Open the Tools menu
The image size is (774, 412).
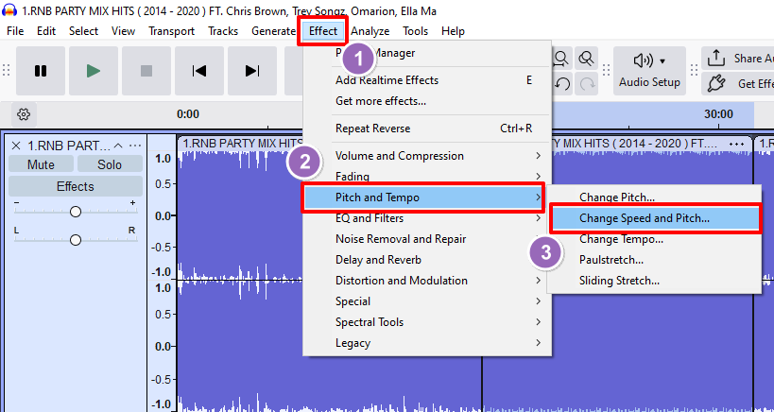coord(415,31)
